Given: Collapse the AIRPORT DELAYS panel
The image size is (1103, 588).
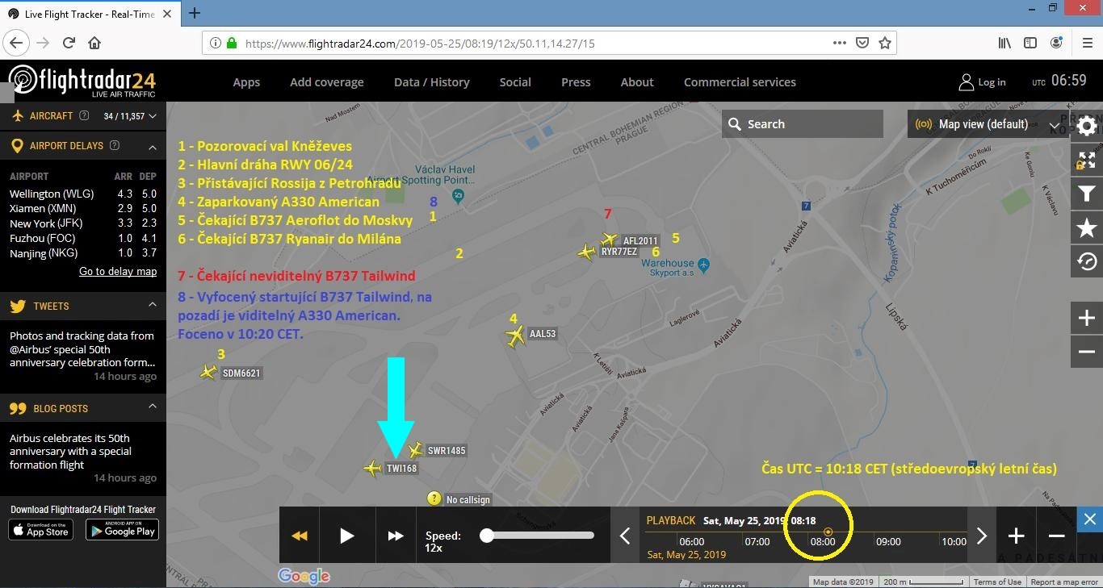Looking at the screenshot, I should click(x=152, y=146).
